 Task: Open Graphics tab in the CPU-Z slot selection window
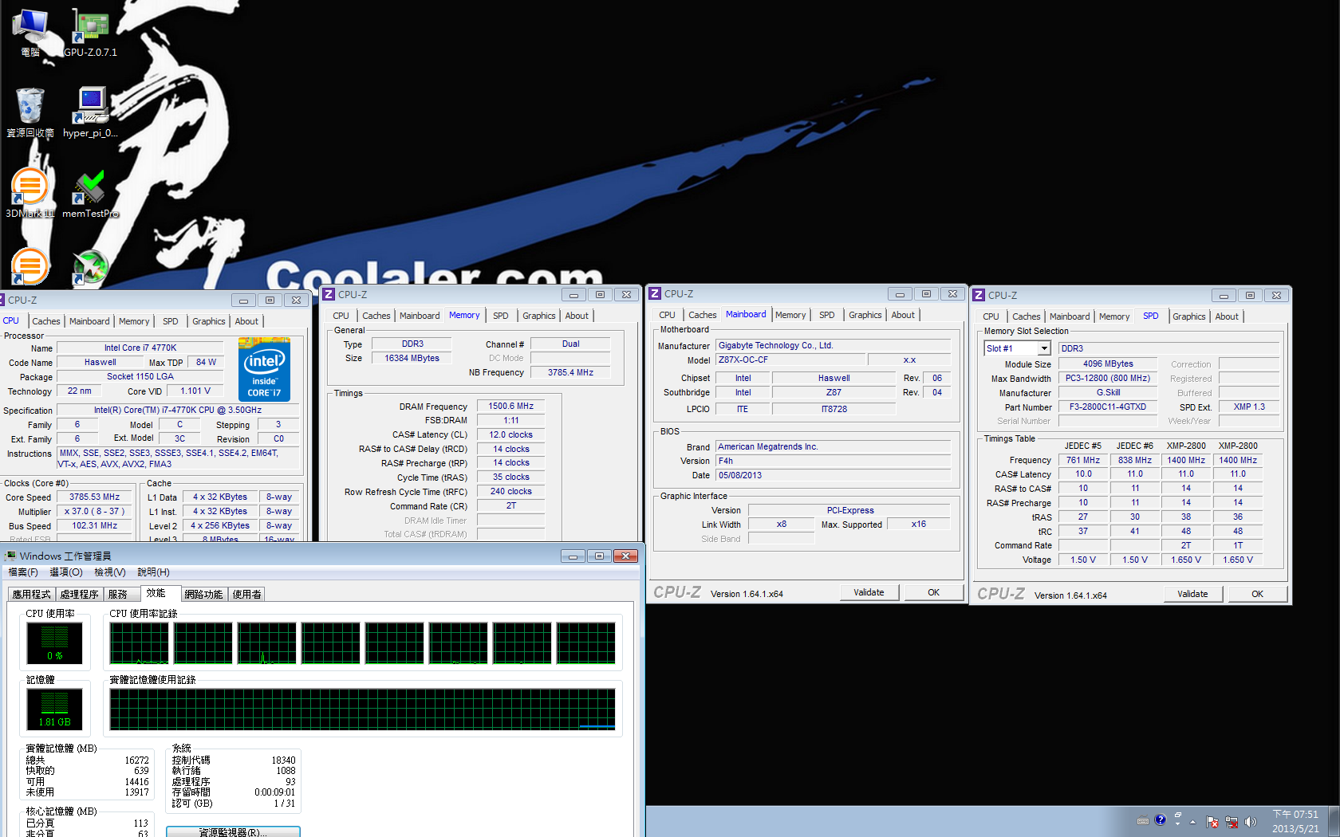point(1189,316)
